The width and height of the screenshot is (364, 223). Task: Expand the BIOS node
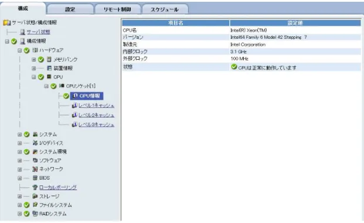tap(19, 178)
